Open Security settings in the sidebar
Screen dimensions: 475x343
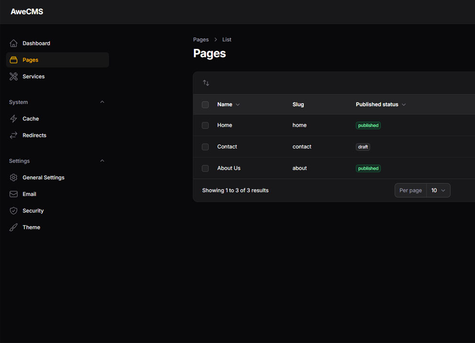pos(57,210)
